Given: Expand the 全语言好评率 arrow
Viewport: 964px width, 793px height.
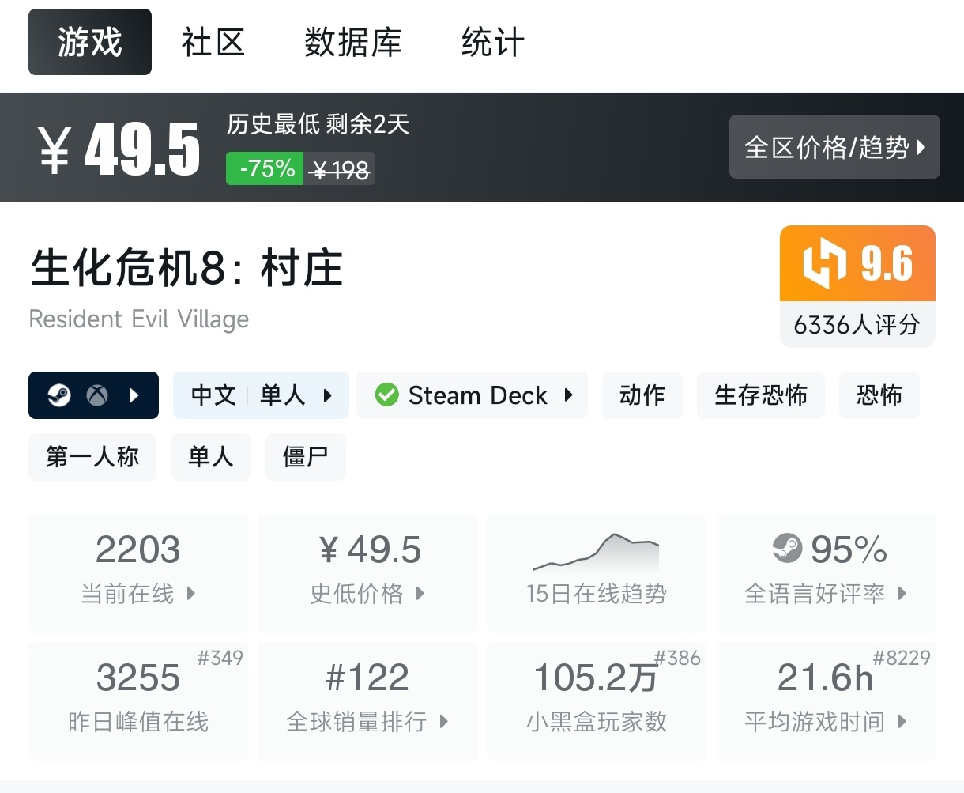Looking at the screenshot, I should tap(902, 593).
